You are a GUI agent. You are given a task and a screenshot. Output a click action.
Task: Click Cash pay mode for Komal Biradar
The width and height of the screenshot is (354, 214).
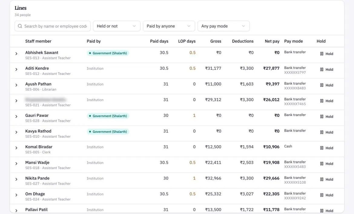tap(288, 146)
